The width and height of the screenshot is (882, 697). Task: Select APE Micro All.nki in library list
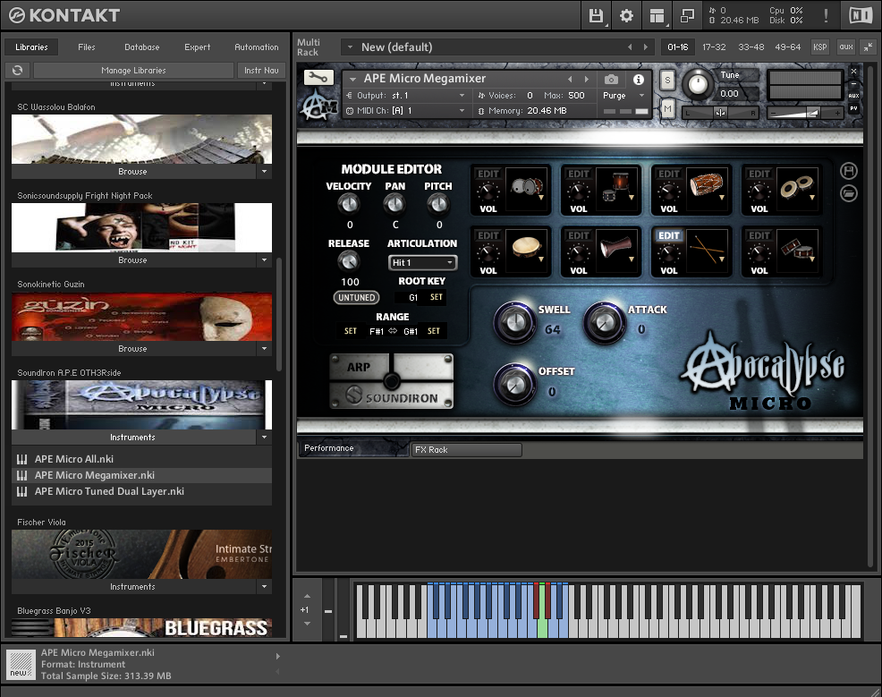pos(141,459)
